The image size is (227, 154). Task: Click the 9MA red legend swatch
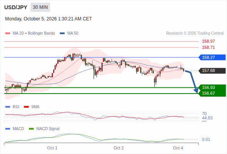click(26, 107)
